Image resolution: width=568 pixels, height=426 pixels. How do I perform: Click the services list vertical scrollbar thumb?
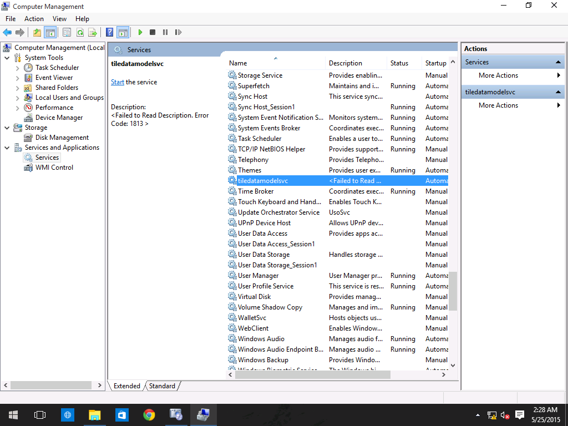453,291
